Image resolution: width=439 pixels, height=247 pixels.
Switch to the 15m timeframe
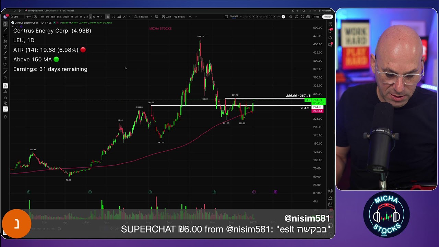tap(53, 16)
